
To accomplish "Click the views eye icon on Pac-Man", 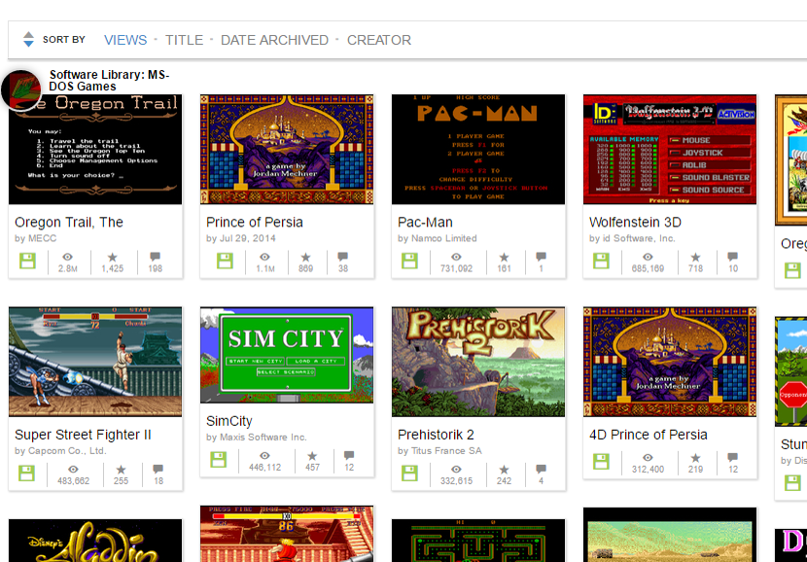I will pos(457,257).
